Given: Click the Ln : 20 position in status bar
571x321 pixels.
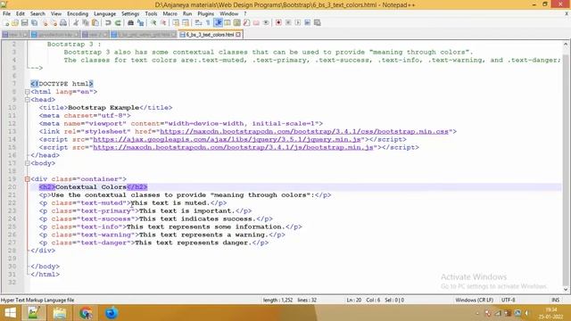Looking at the screenshot, I should click(353, 300).
